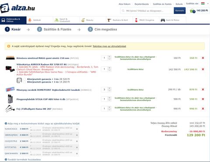Click the search input field
The height and width of the screenshot is (162, 210).
[x=147, y=10]
